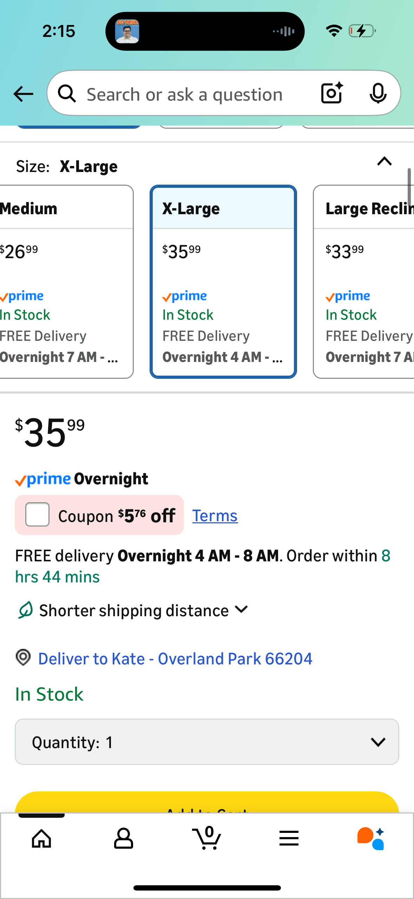Select the X-Large size option
Viewport: 414px width, 899px height.
pos(223,281)
